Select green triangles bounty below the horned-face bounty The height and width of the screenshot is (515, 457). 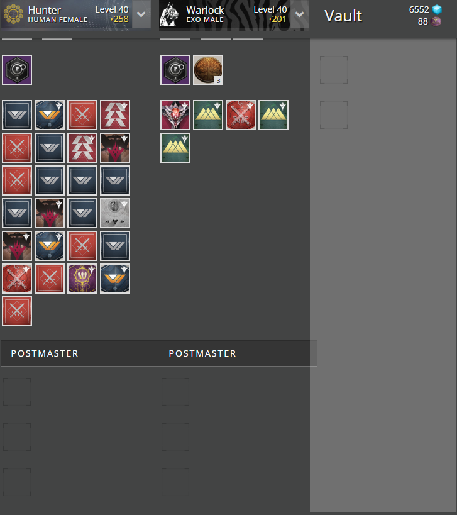tap(175, 148)
